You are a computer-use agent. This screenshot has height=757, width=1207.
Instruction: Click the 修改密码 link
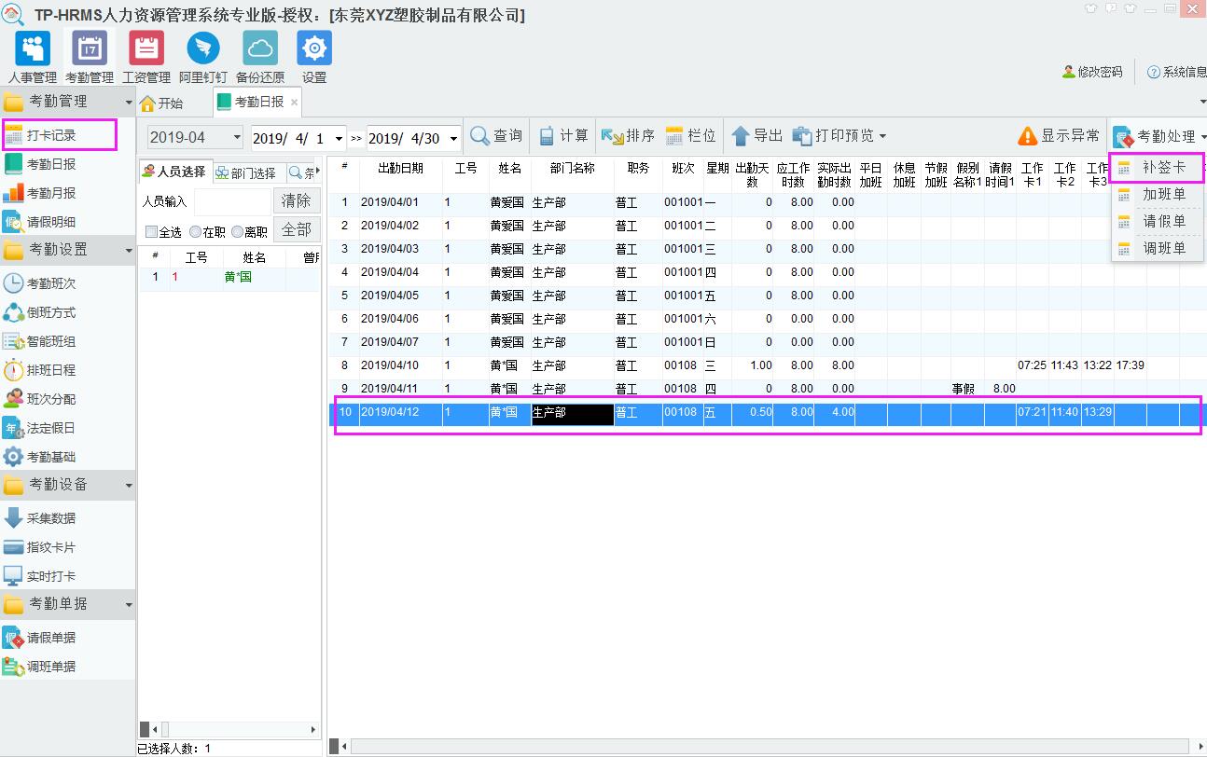pos(1092,72)
